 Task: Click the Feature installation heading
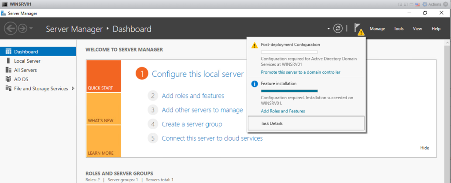[279, 83]
